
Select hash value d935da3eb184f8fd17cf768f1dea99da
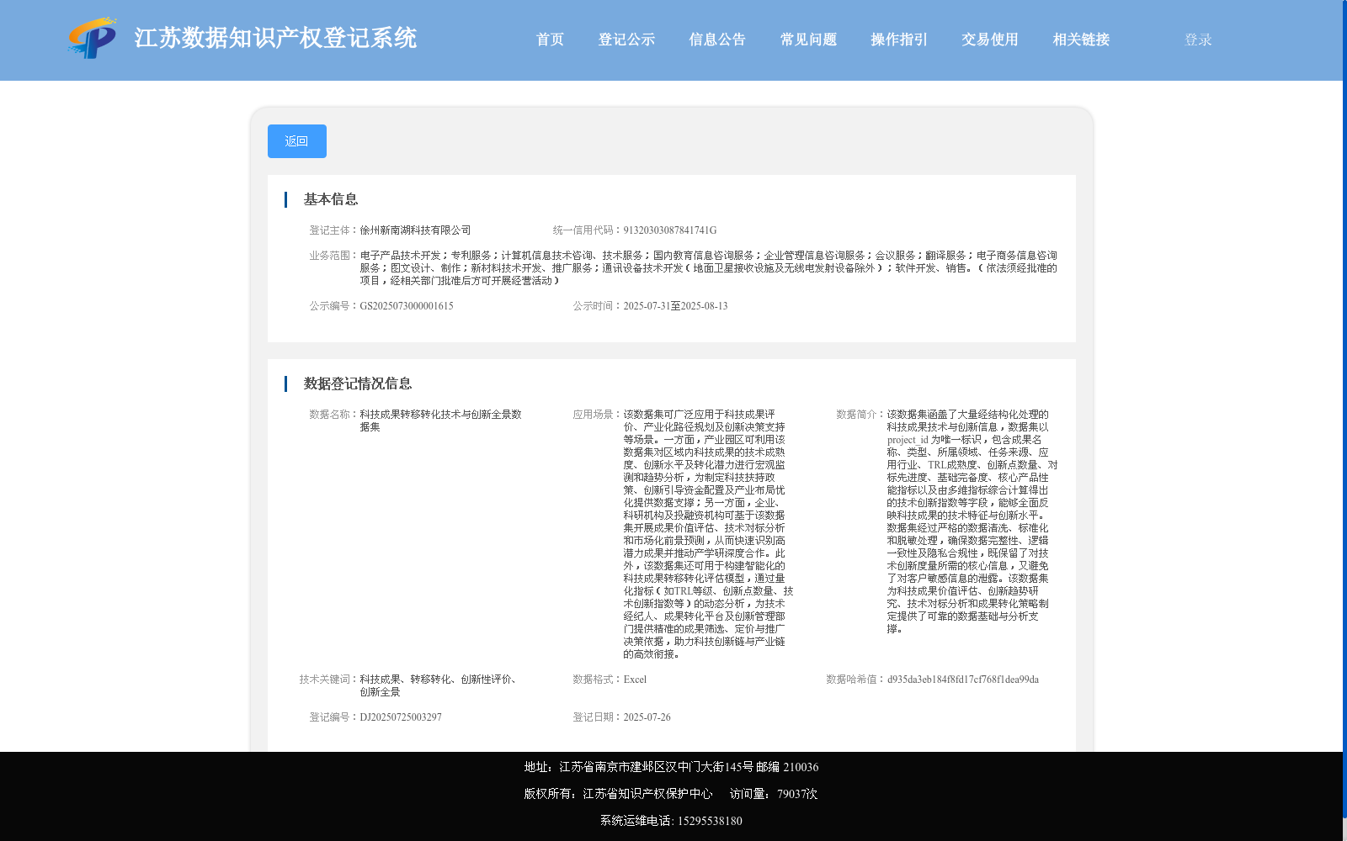pyautogui.click(x=962, y=680)
